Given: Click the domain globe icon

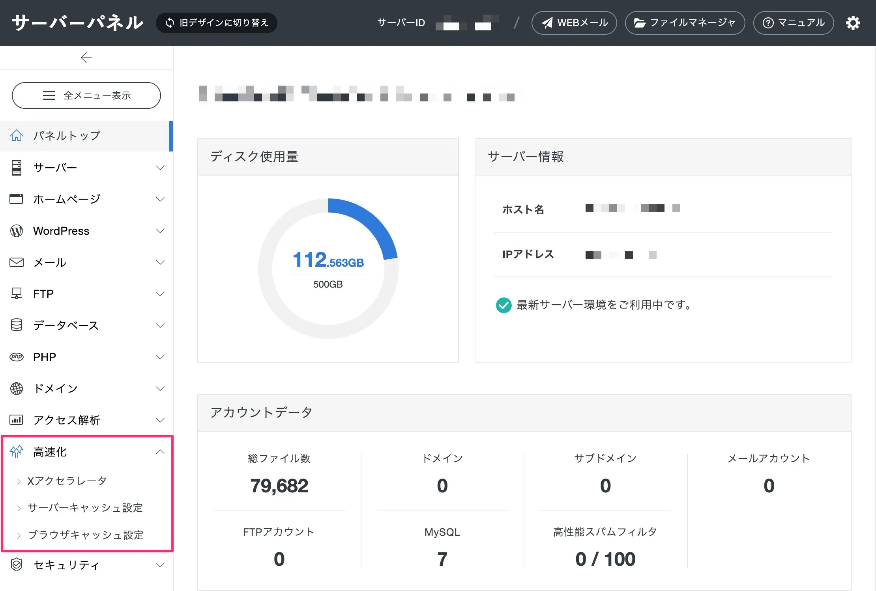Looking at the screenshot, I should point(17,389).
